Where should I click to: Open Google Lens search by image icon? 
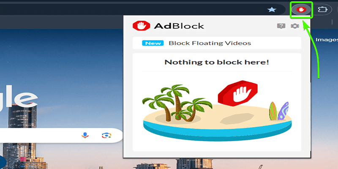[106, 135]
